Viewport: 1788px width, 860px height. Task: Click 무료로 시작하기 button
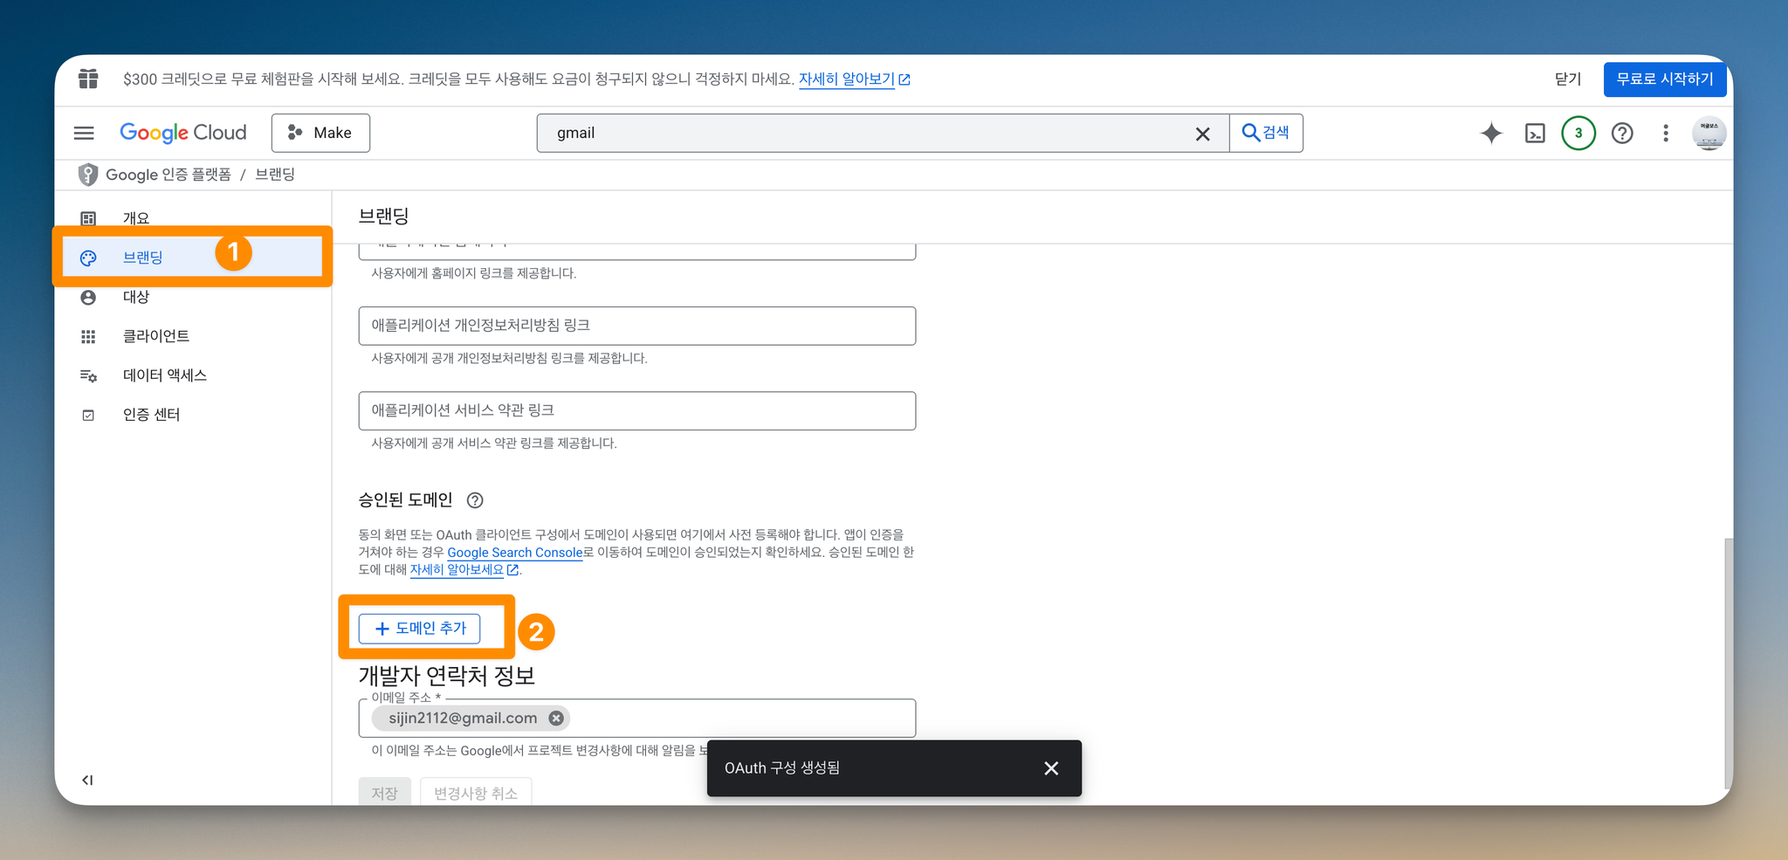[1665, 79]
